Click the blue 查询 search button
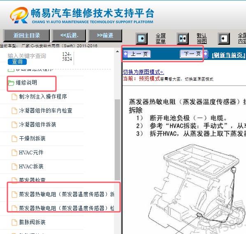The height and width of the screenshot is (234, 246). (17, 62)
